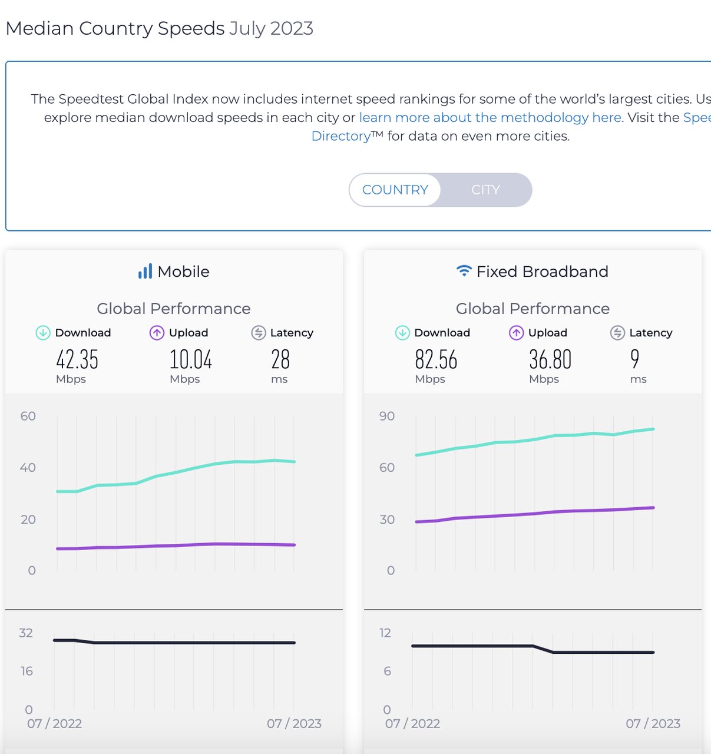Open the methodology link
This screenshot has width=711, height=754.
tap(490, 117)
